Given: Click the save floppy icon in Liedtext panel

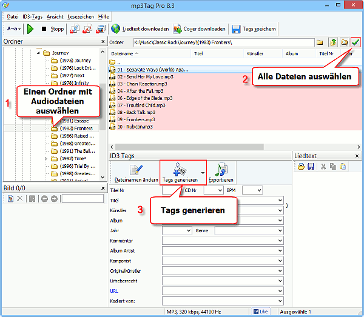Looking at the screenshot, I should (x=311, y=167).
